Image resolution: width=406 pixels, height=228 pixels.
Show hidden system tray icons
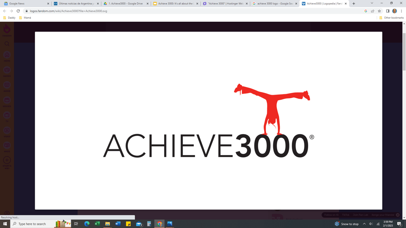pyautogui.click(x=364, y=224)
